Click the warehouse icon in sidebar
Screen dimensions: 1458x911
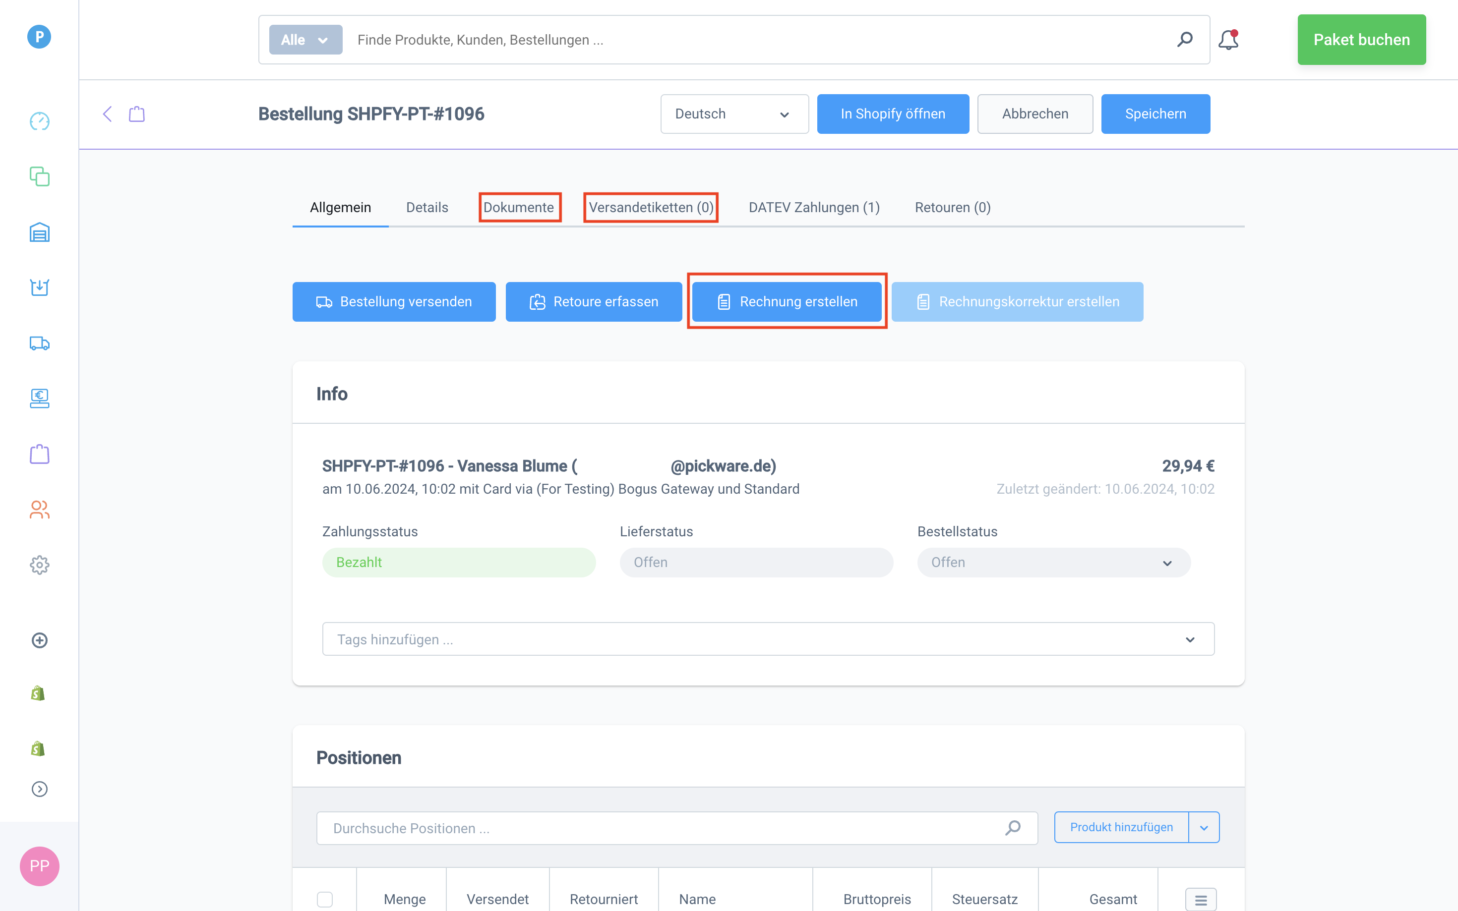coord(39,232)
